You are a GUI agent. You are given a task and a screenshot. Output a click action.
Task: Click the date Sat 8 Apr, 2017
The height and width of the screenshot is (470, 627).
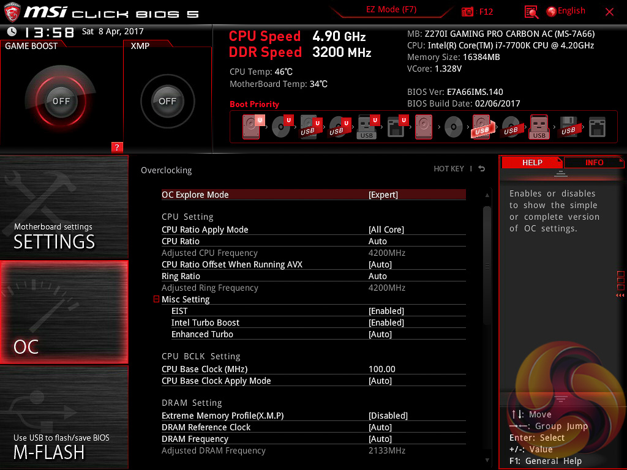113,32
